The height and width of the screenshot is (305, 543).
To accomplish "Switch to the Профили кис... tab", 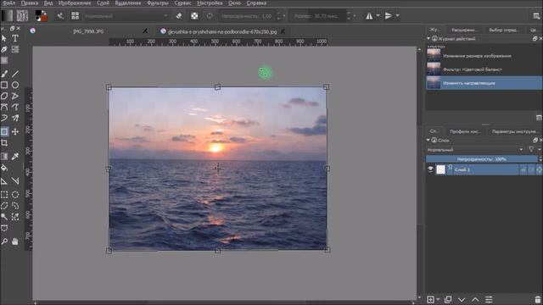I will tap(465, 131).
